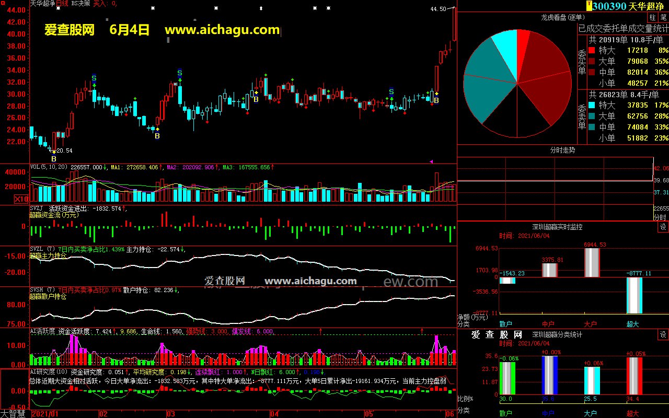This screenshot has width=669, height=418.
Task: Click the 44.50 high price label
Action: [439, 9]
